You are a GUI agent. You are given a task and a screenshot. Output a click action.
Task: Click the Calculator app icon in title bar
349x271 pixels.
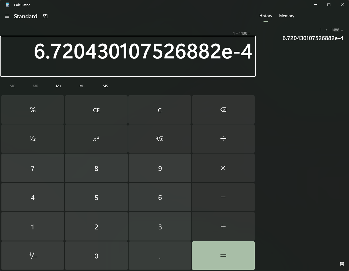click(8, 5)
